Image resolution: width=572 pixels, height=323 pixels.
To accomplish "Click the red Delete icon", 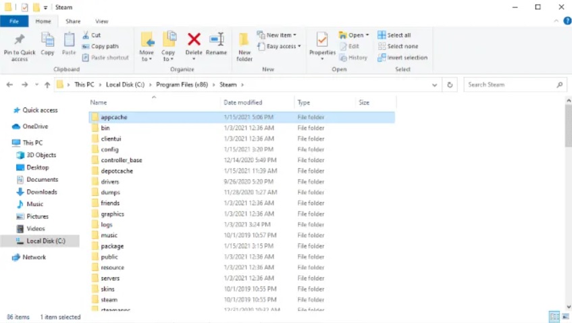I will click(x=194, y=41).
